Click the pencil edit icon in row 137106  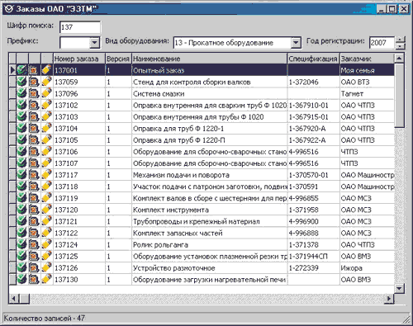tap(46, 152)
